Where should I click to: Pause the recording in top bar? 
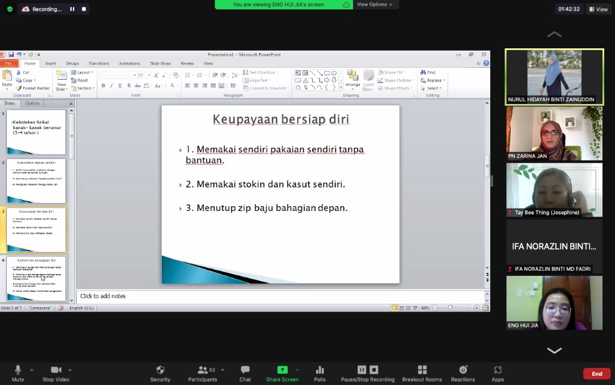[72, 9]
